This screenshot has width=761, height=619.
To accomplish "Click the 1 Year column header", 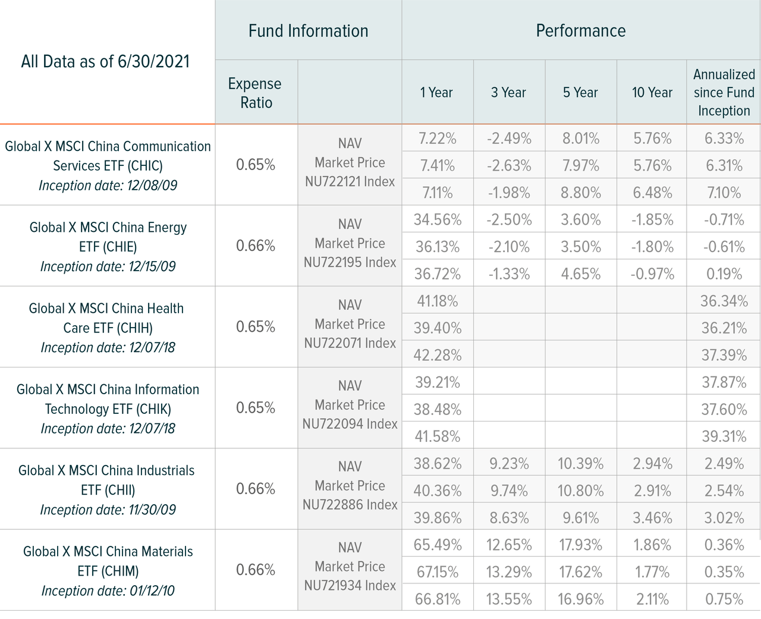I will pos(436,92).
